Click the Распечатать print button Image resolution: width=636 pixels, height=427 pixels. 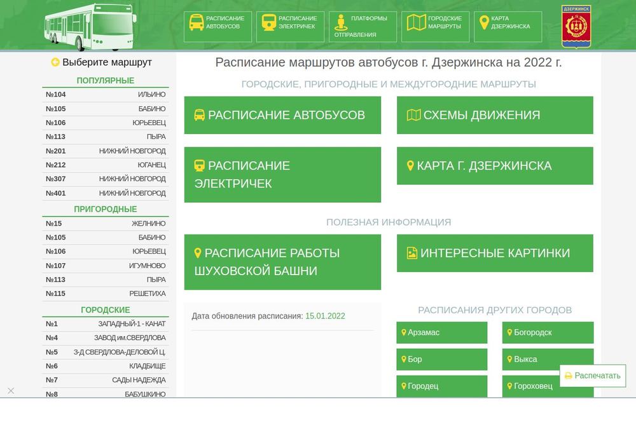coord(593,376)
